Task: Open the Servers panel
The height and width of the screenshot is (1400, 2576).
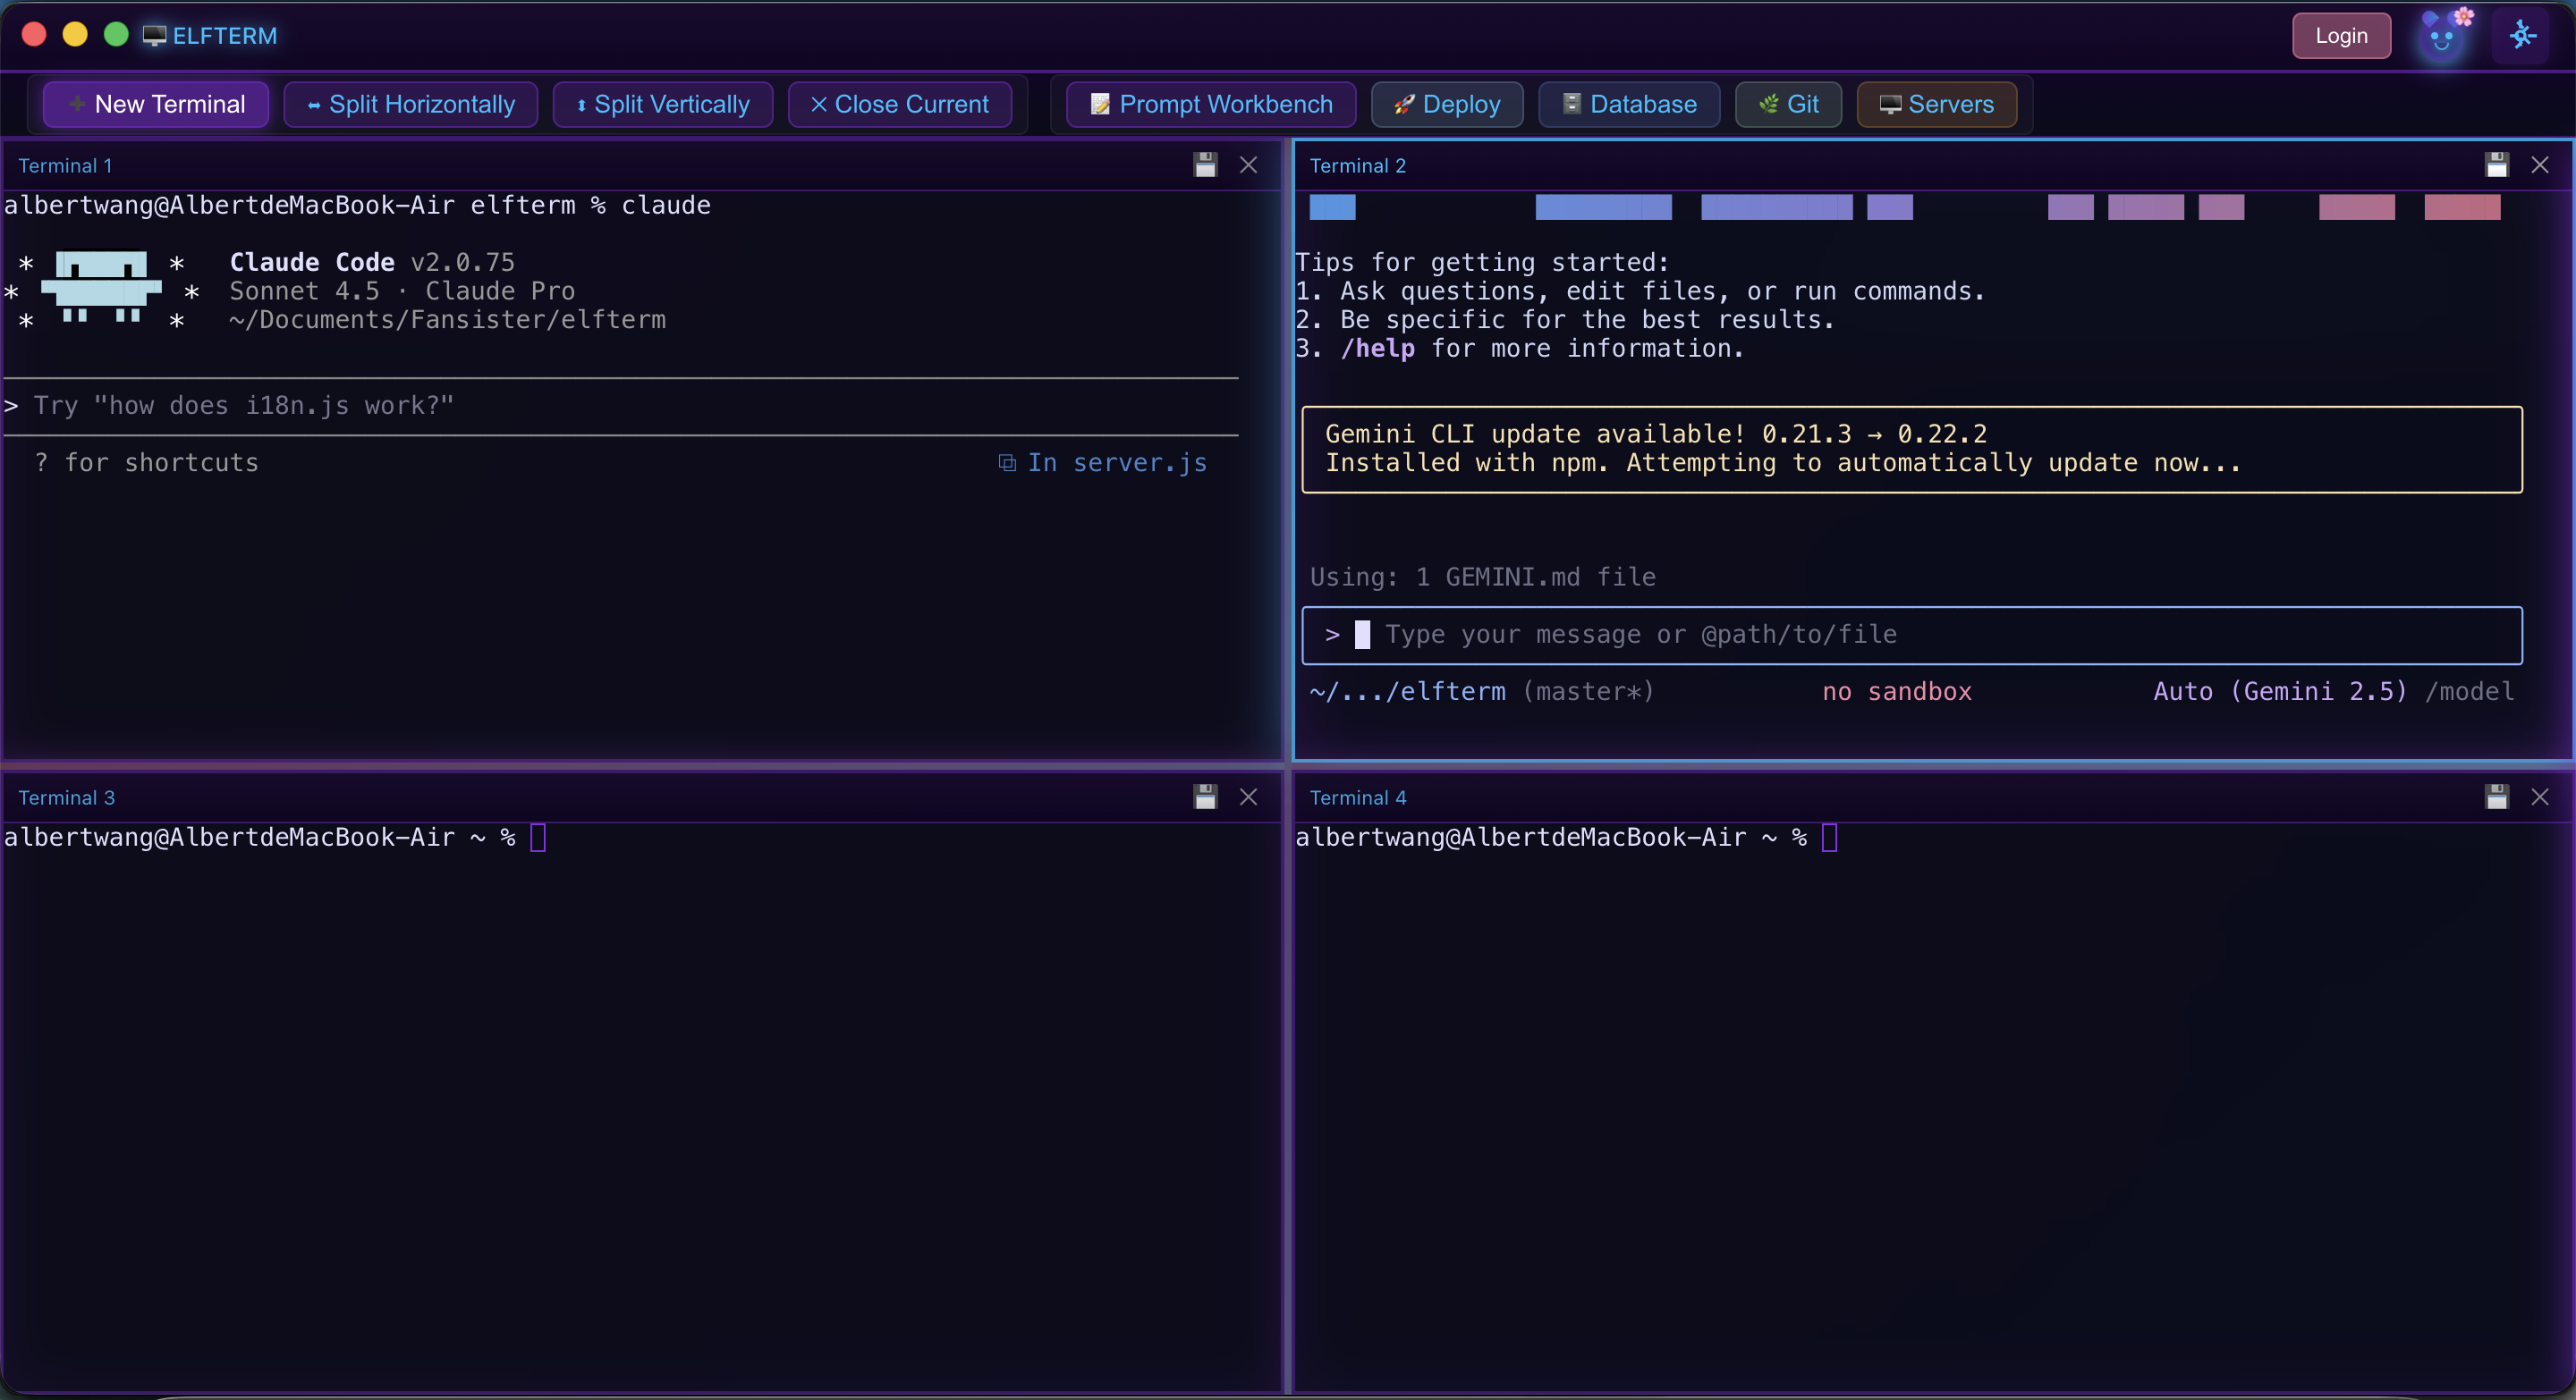Action: [x=1936, y=104]
